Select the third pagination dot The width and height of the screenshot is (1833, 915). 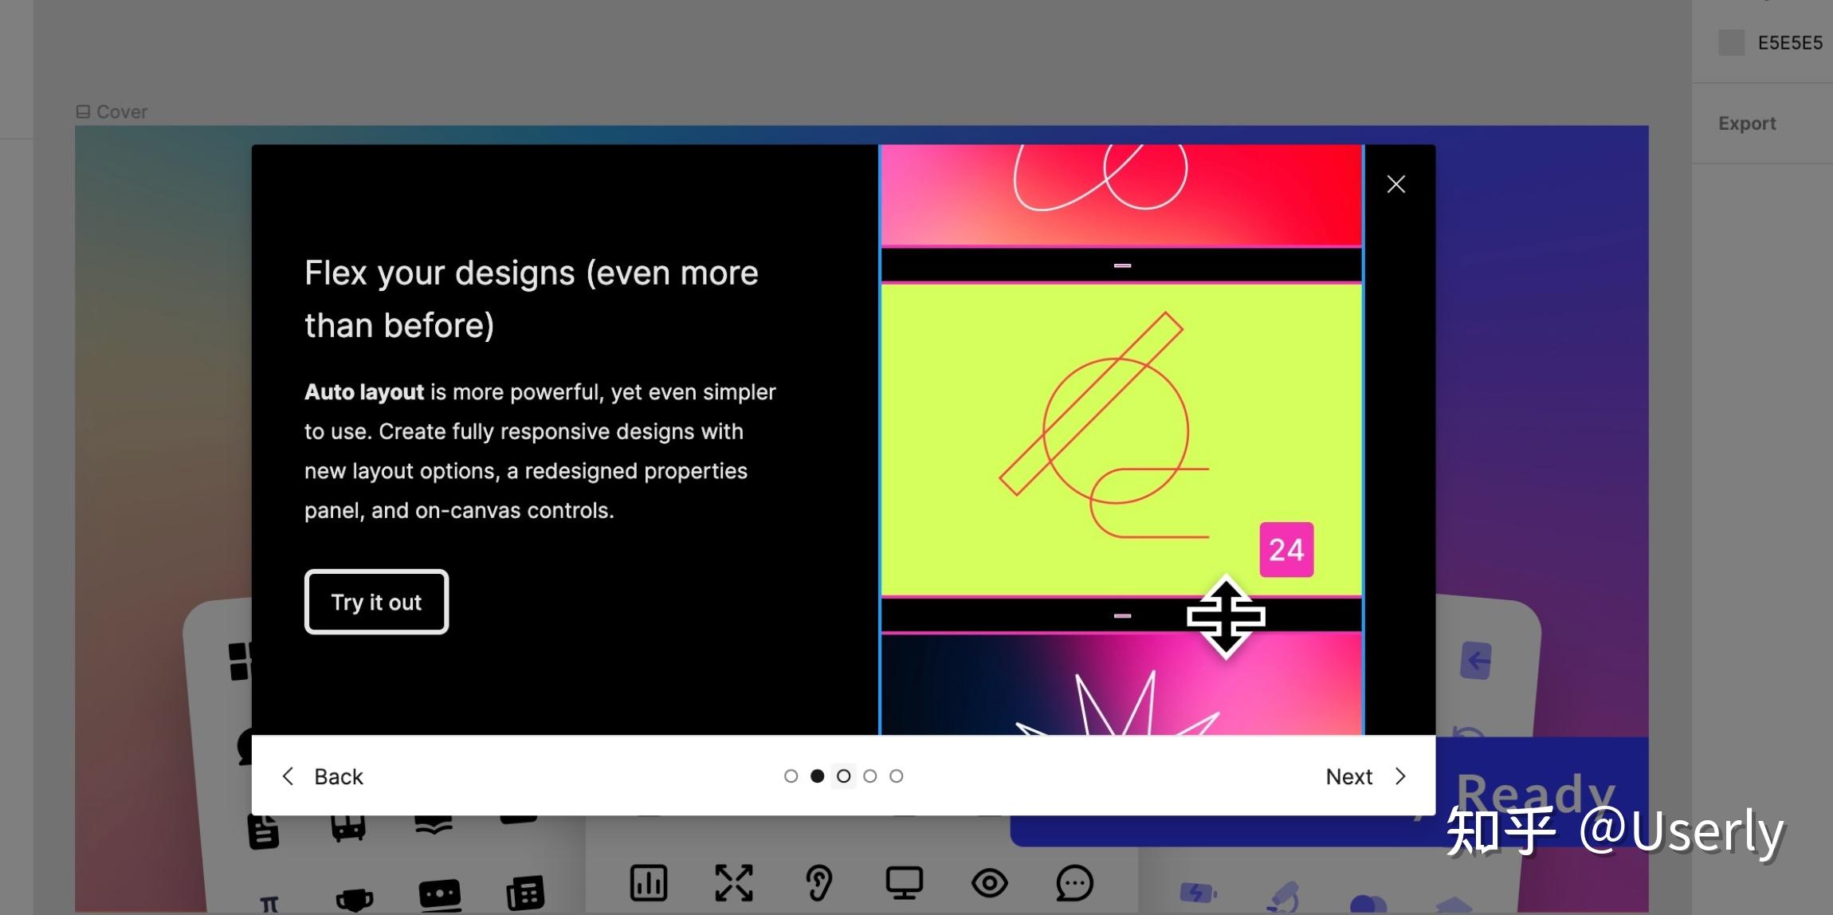pos(843,776)
